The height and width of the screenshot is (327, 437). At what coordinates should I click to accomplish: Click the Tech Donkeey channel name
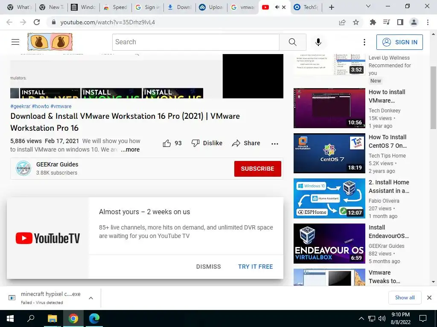click(385, 111)
